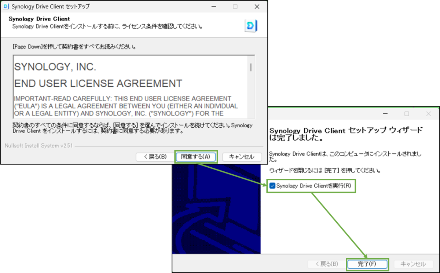Click the license text scrollbar thumb
Screen dimensions: 440x273
coord(251,67)
